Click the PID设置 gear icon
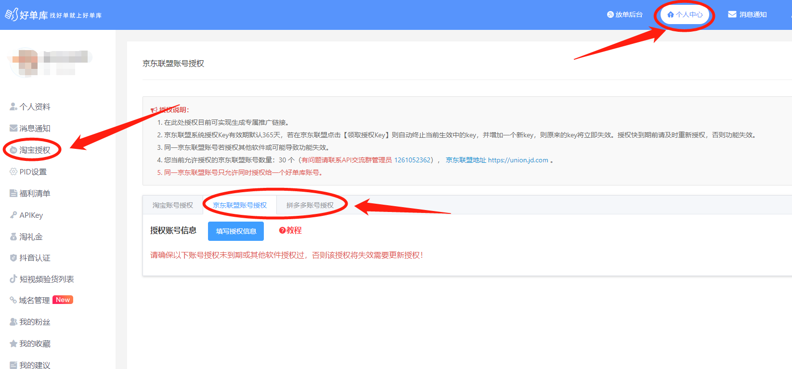This screenshot has height=369, width=792. (x=13, y=171)
